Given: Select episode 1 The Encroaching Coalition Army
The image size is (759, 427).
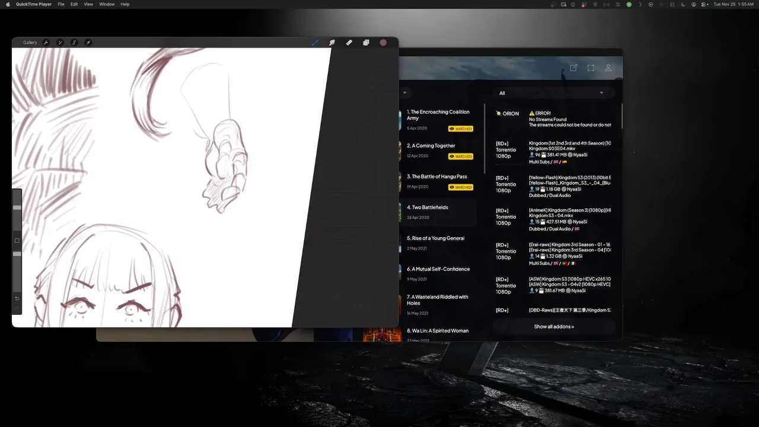Looking at the screenshot, I should (x=438, y=120).
